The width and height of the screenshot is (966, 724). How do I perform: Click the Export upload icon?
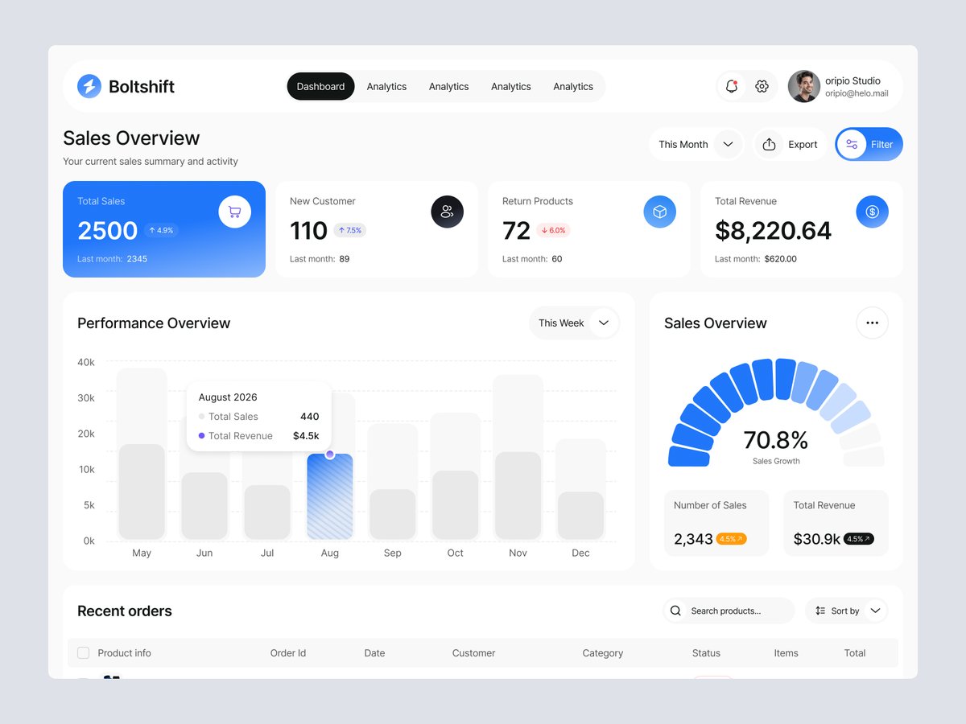769,144
